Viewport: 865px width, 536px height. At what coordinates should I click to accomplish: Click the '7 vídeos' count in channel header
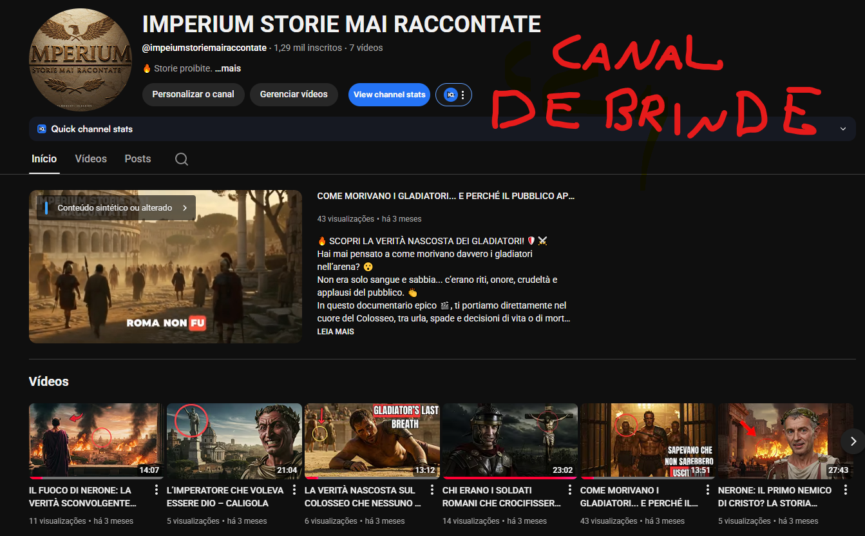point(366,48)
